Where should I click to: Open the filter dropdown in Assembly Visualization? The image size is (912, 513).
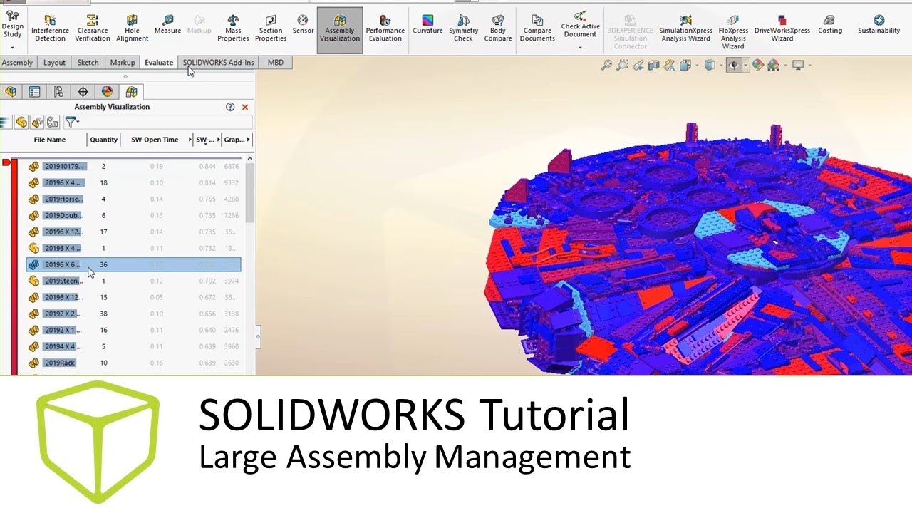(72, 123)
